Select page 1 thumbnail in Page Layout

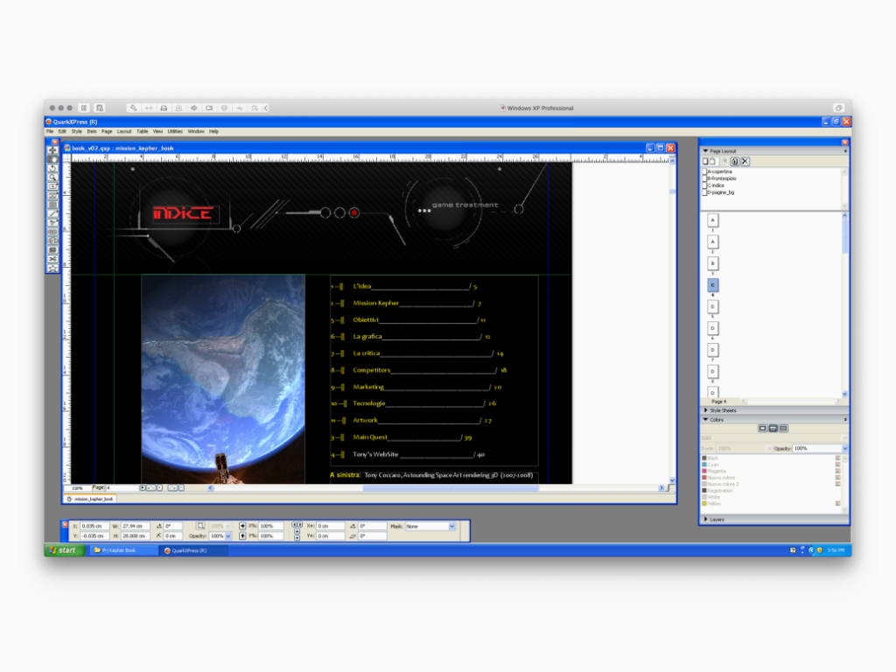pyautogui.click(x=712, y=220)
